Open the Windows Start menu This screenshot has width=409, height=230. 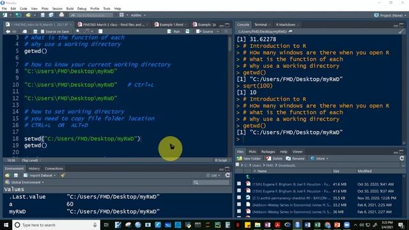6,225
